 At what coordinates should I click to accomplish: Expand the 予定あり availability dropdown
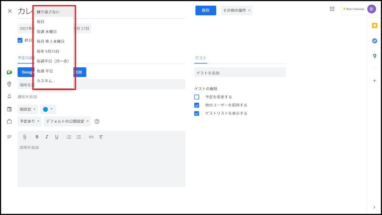coord(30,121)
